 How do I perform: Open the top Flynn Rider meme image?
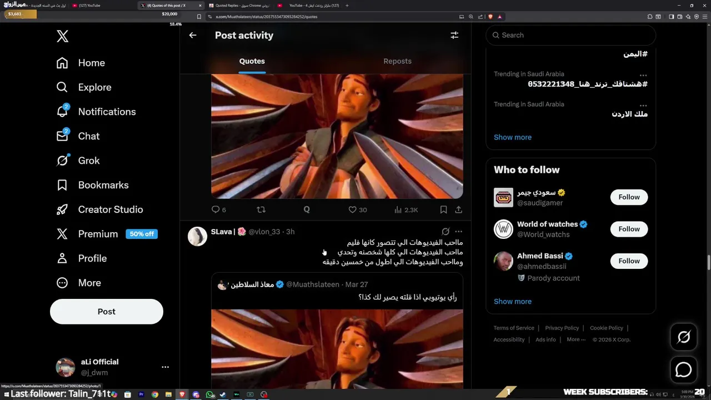click(x=337, y=136)
